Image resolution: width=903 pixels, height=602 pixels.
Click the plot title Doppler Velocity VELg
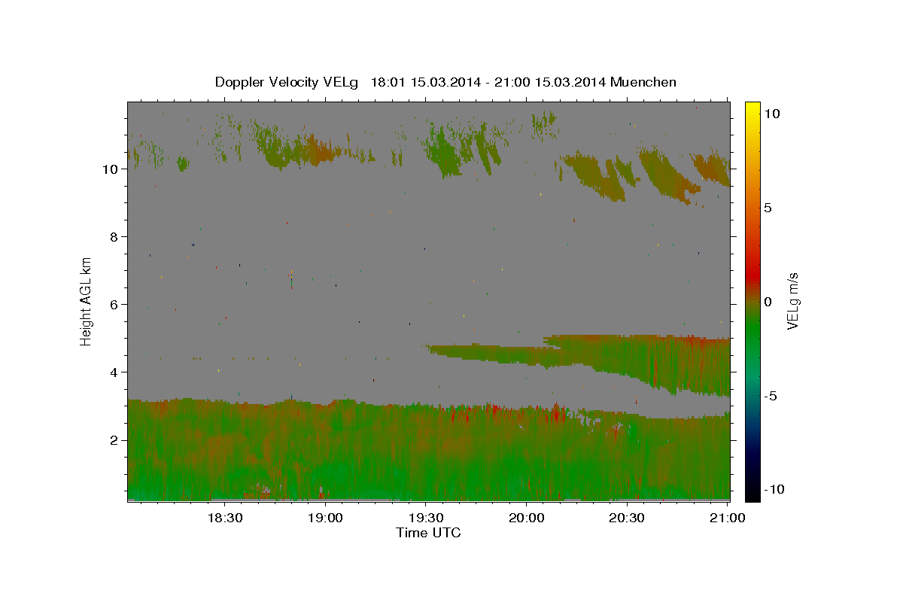tap(287, 82)
